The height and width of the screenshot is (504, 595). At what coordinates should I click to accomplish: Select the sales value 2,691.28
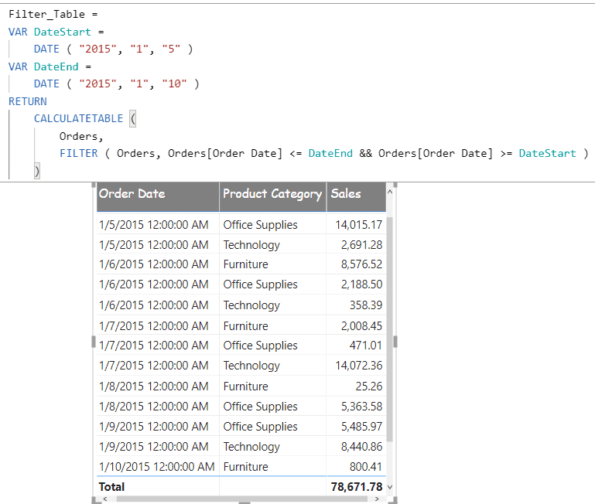(361, 245)
